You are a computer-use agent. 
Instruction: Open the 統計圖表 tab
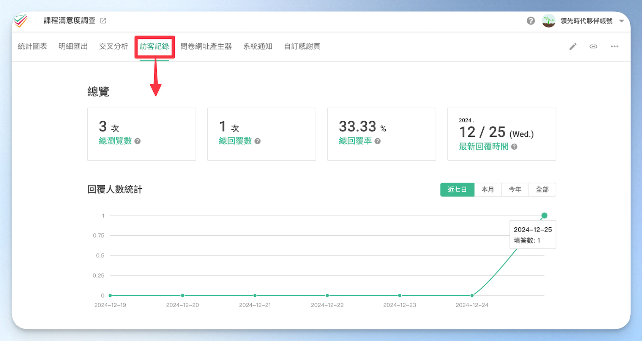(x=33, y=46)
